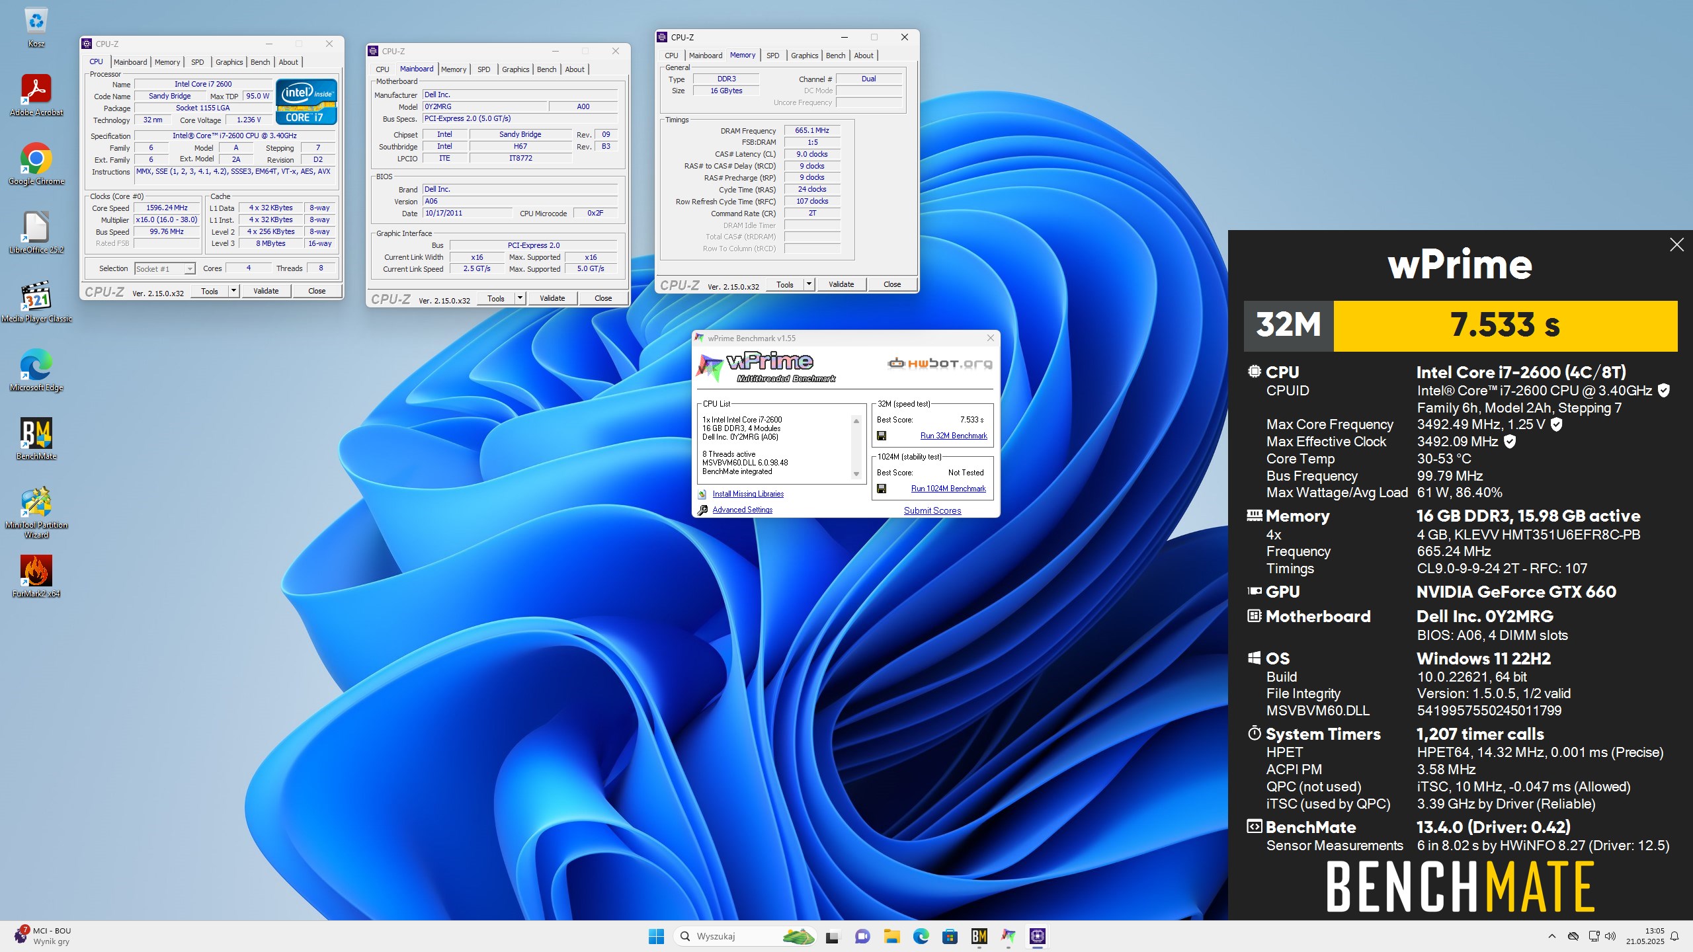Open Tools dropdown arrow in Memory window
The width and height of the screenshot is (1693, 952).
coord(809,284)
